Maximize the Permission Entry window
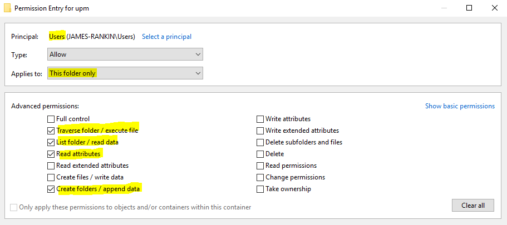This screenshot has height=225, width=507. coord(469,8)
